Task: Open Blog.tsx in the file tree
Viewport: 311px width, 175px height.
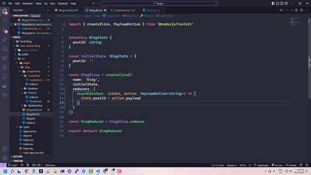Action: coord(31,119)
